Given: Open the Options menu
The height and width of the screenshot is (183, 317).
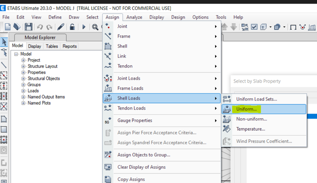Looking at the screenshot, I should tap(201, 17).
